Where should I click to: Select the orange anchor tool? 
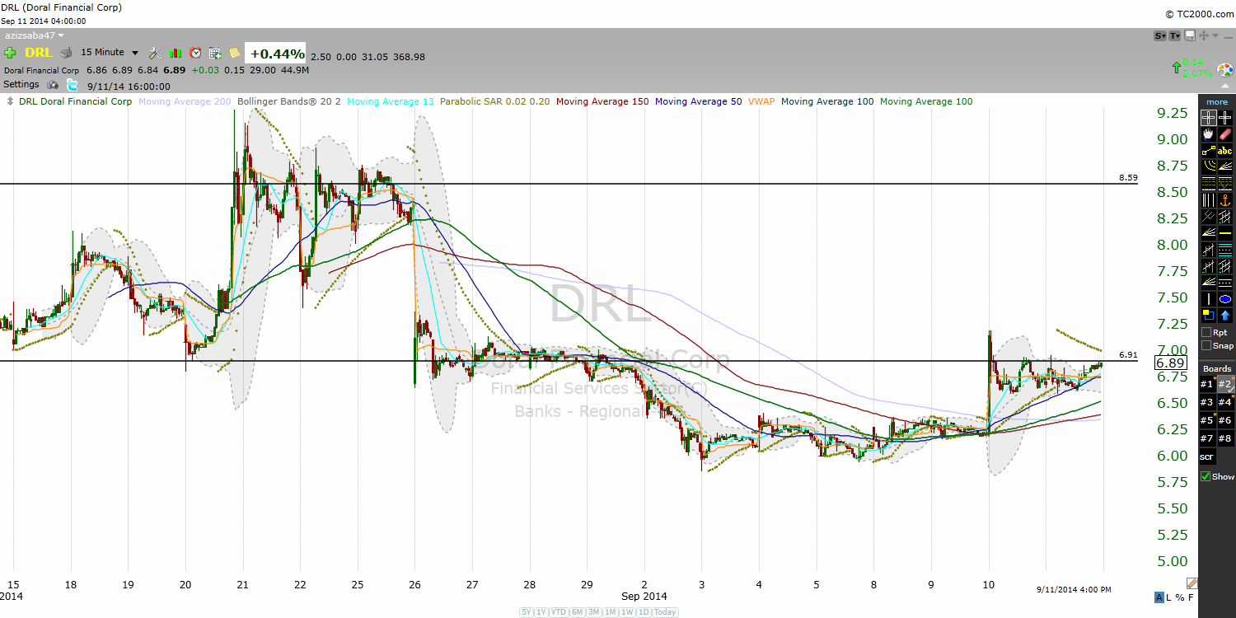tap(1225, 199)
